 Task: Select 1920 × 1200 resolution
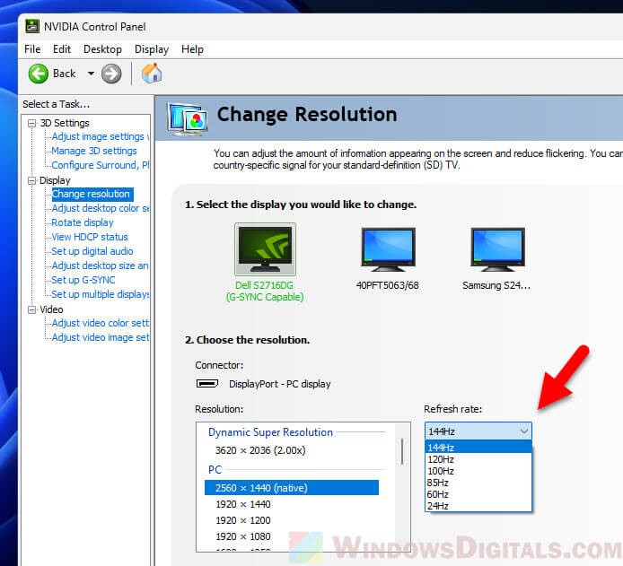242,520
